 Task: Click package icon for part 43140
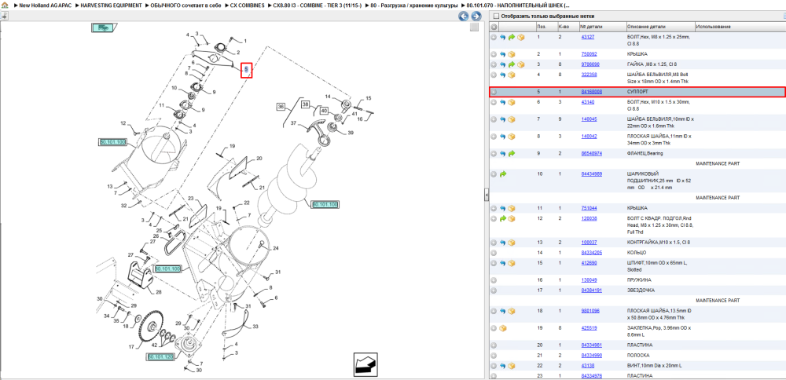point(512,103)
